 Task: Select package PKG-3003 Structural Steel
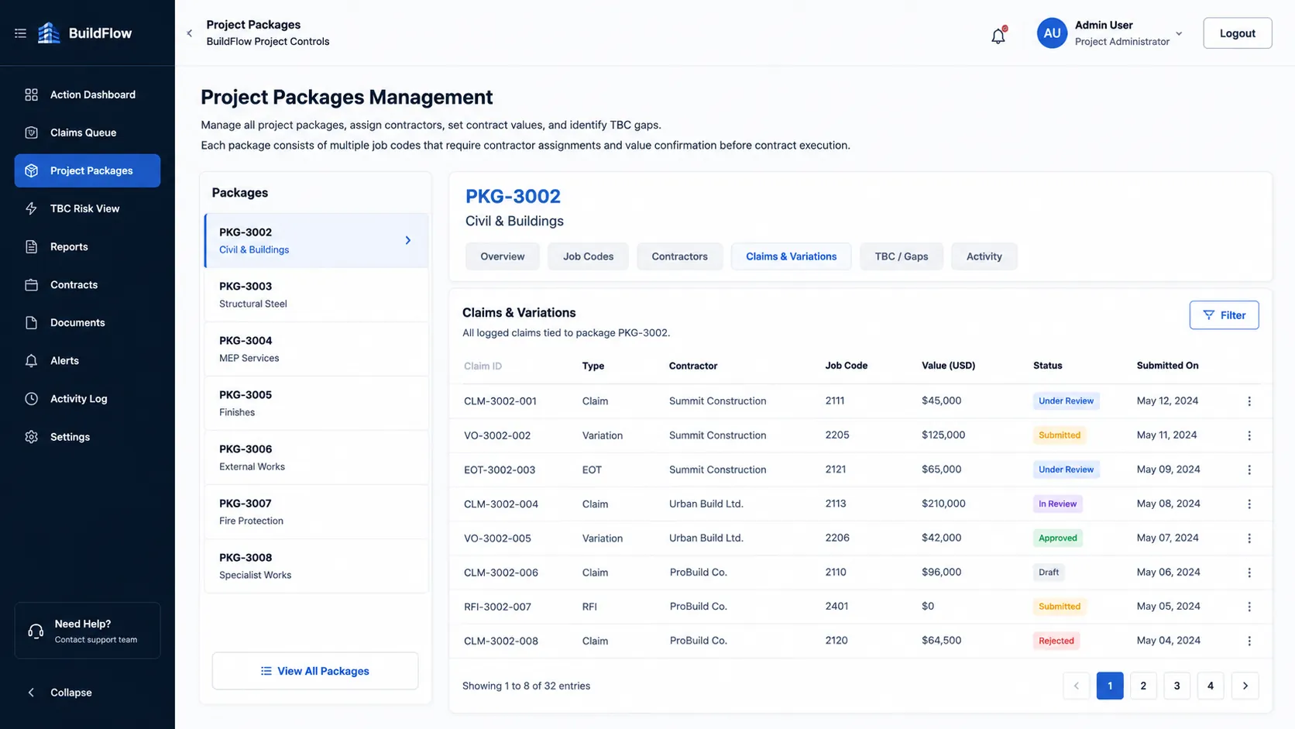(x=316, y=294)
